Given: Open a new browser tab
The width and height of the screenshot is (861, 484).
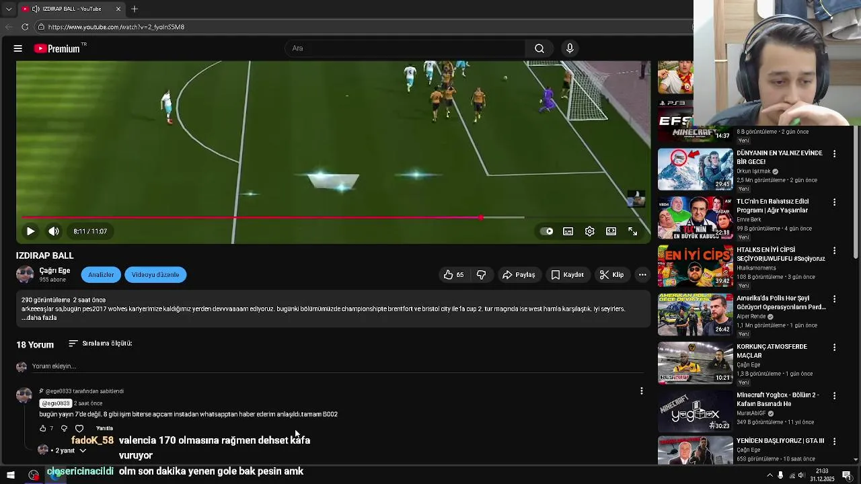Looking at the screenshot, I should [x=135, y=9].
